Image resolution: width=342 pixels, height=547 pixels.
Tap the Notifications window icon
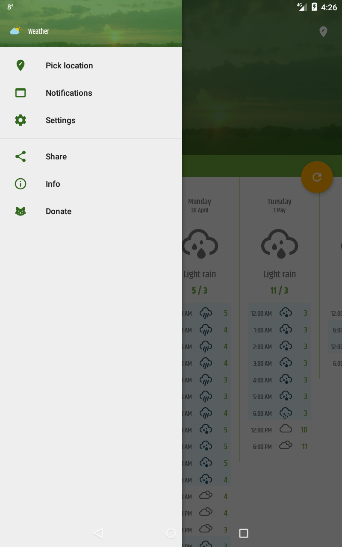(x=21, y=93)
